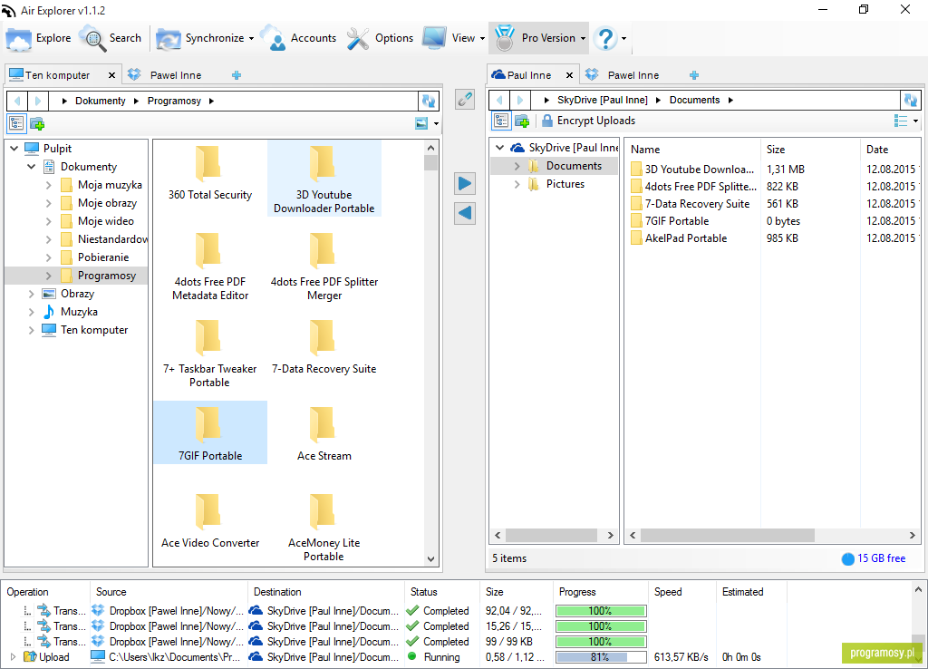The width and height of the screenshot is (928, 669).
Task: Add a new tab in the right pane
Action: [x=694, y=75]
